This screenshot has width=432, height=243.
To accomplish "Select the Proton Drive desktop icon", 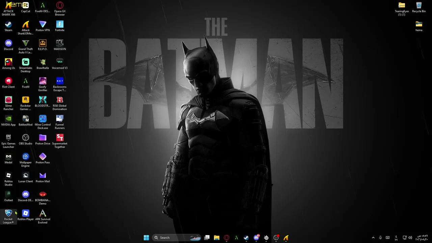I will (43, 140).
